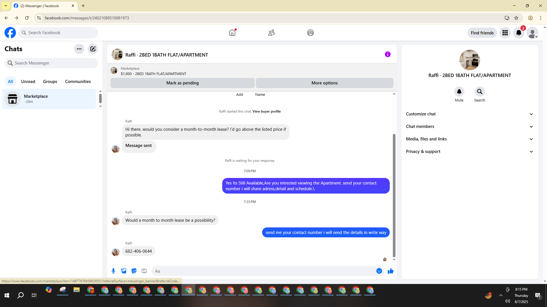Choose a GIF icon
Viewport: 547px width, 307px height.
tap(144, 271)
